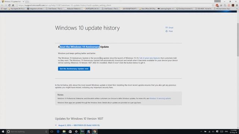Click the Email text link
This screenshot has height=134, width=239.
click(171, 28)
